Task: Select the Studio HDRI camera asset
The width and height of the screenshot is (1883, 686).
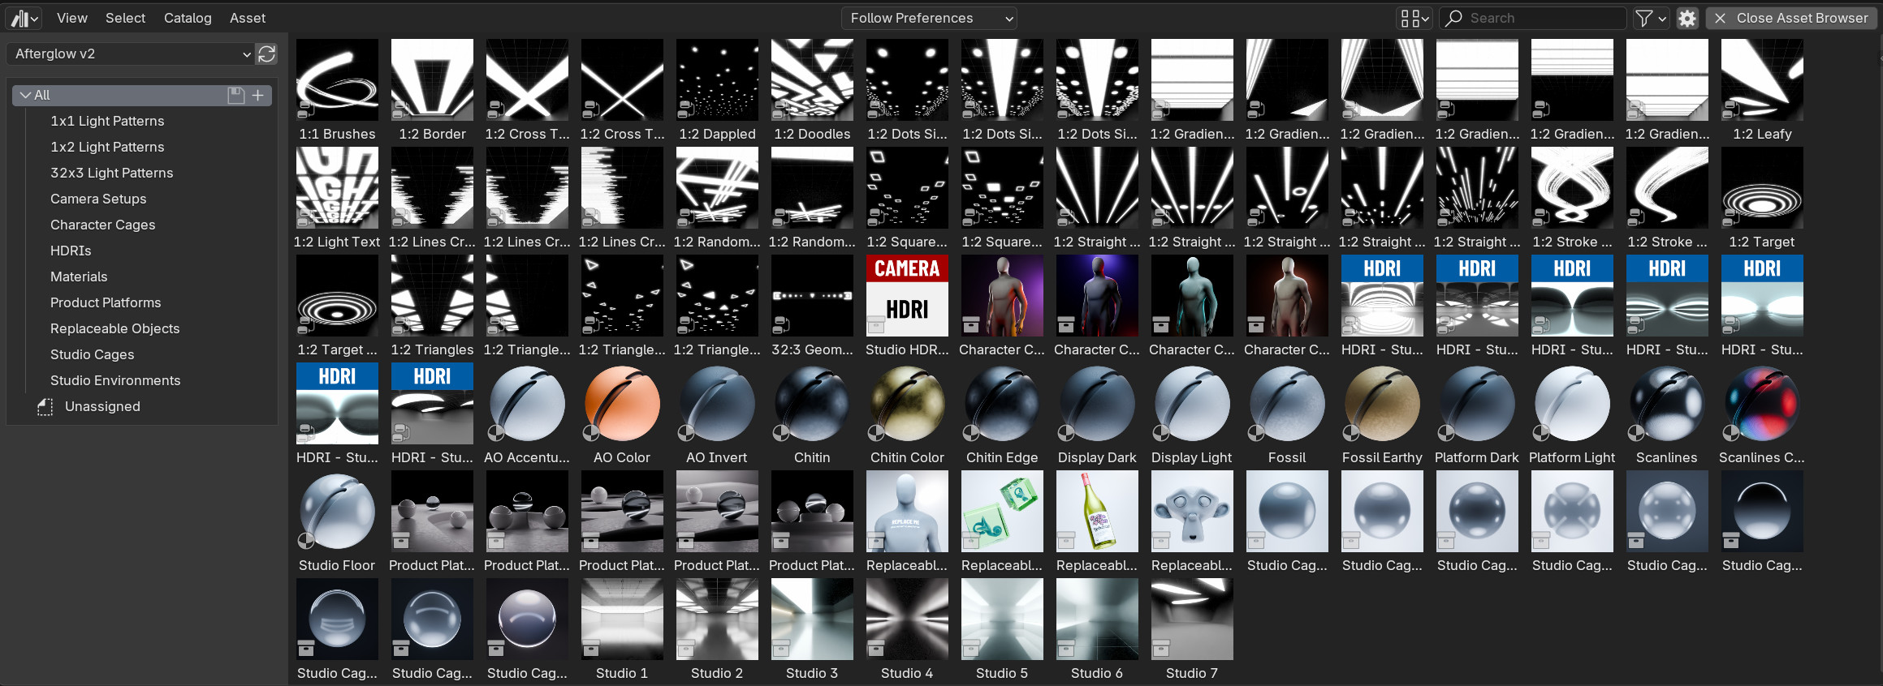Action: pyautogui.click(x=907, y=306)
